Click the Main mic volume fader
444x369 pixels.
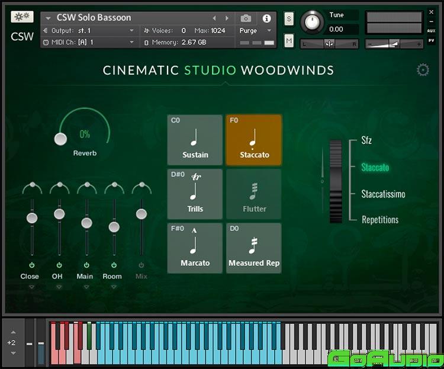(x=86, y=223)
